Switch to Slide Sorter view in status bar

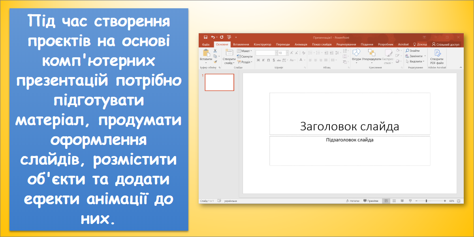tap(395, 201)
